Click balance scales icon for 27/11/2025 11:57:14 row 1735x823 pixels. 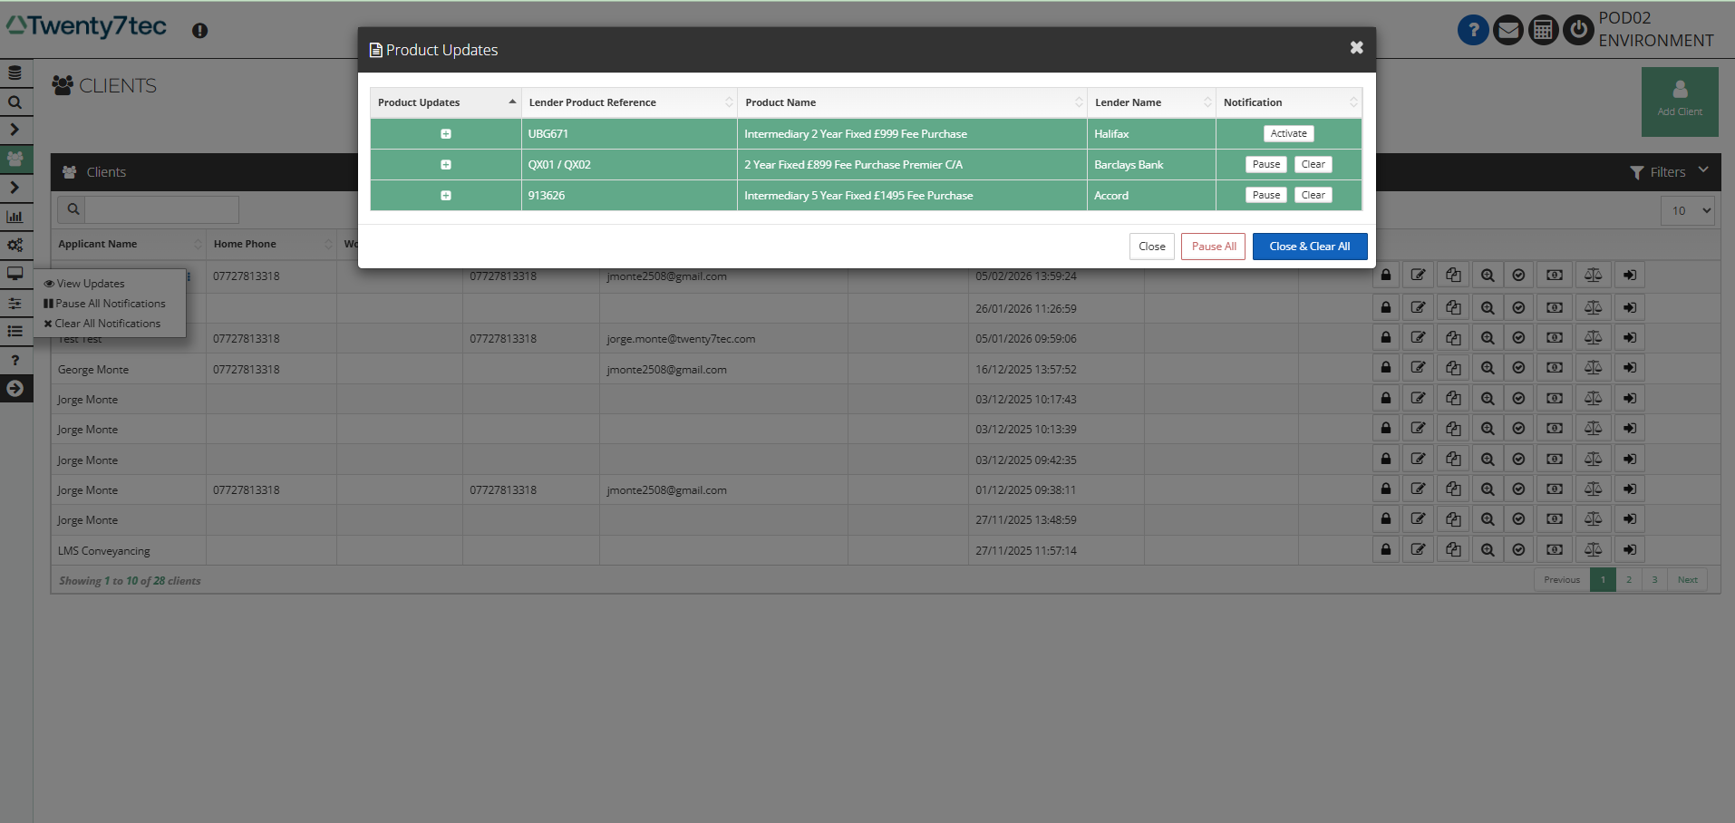[1593, 549]
